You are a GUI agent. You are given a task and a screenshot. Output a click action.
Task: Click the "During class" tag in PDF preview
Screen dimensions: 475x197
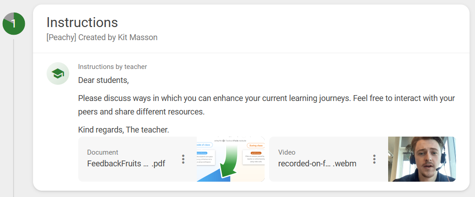pyautogui.click(x=256, y=146)
